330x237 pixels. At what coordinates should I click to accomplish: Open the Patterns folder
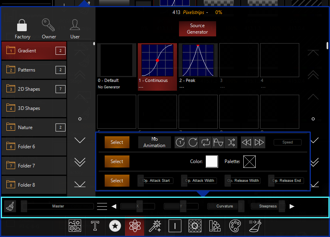[x=34, y=70]
